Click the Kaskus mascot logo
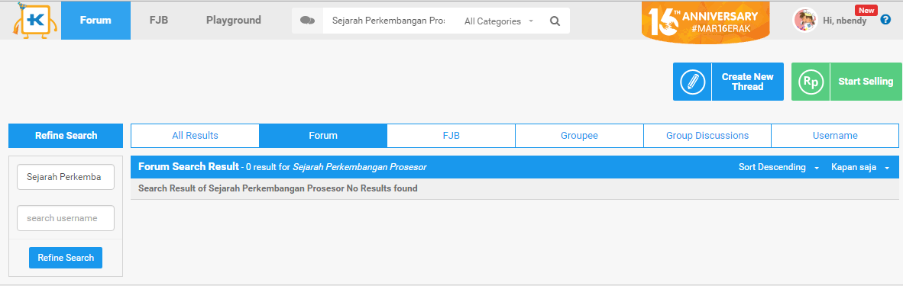The height and width of the screenshot is (286, 903). pos(35,20)
